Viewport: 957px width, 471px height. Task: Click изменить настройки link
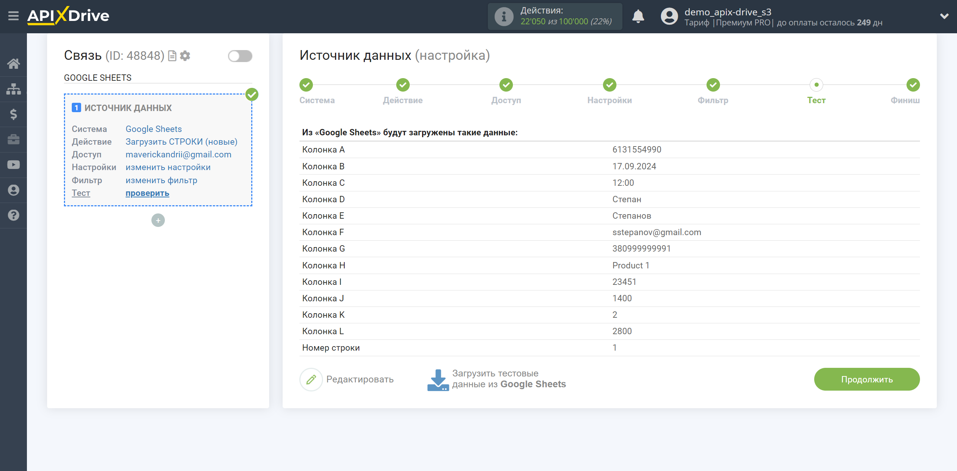click(x=168, y=167)
